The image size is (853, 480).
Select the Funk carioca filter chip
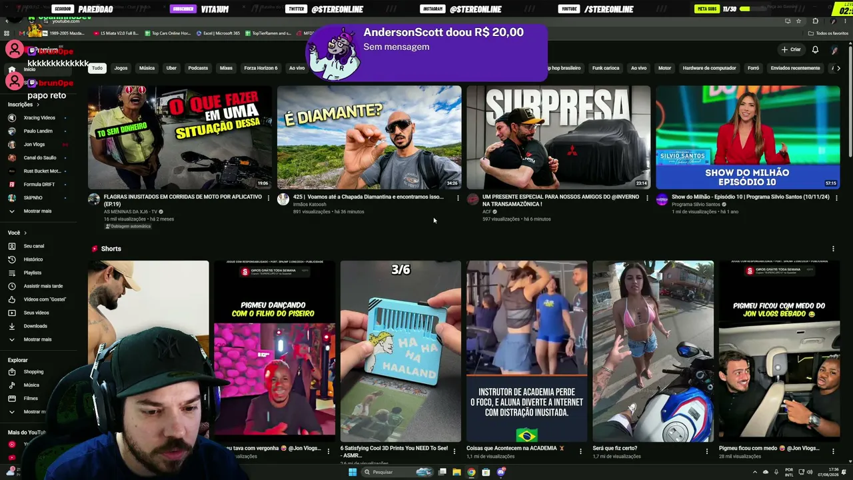coord(606,68)
